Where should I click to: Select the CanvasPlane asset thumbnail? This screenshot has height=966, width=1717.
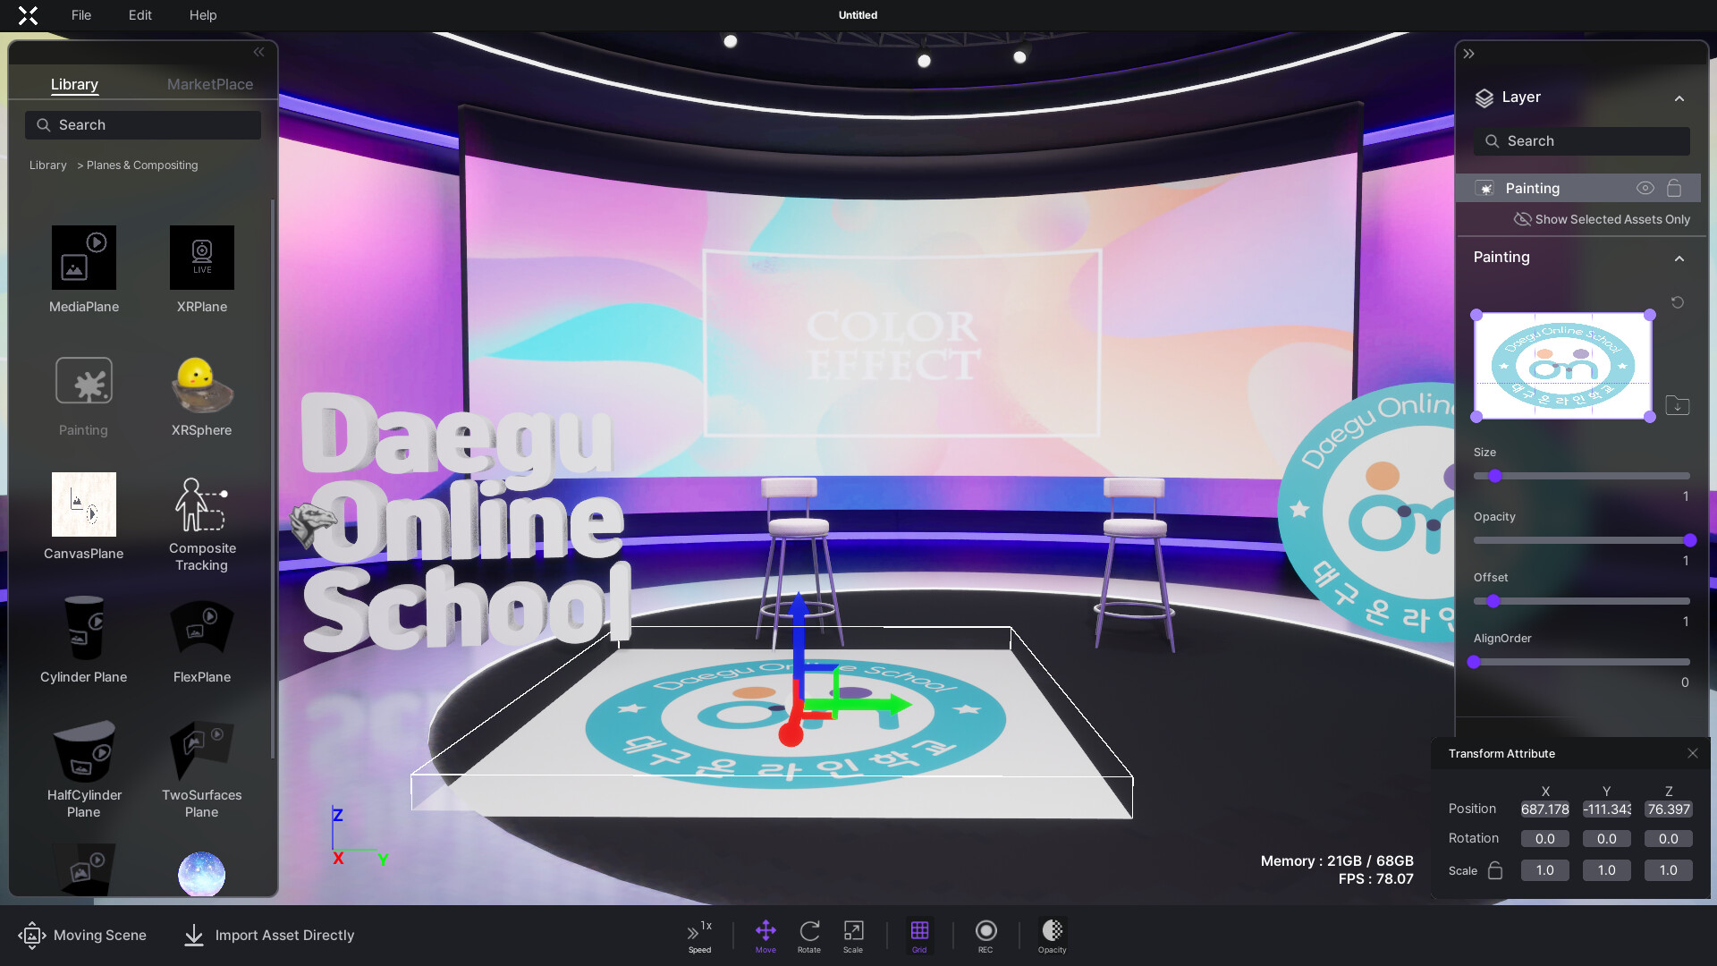coord(83,504)
